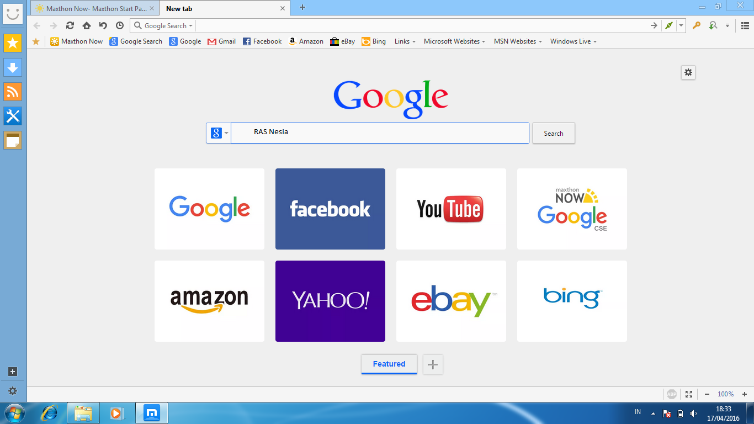Toggle full screen mode icon
Viewport: 754px width, 424px height.
point(689,394)
